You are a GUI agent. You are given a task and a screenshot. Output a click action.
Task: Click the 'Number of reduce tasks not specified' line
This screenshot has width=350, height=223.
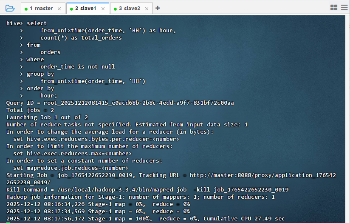(x=127, y=125)
